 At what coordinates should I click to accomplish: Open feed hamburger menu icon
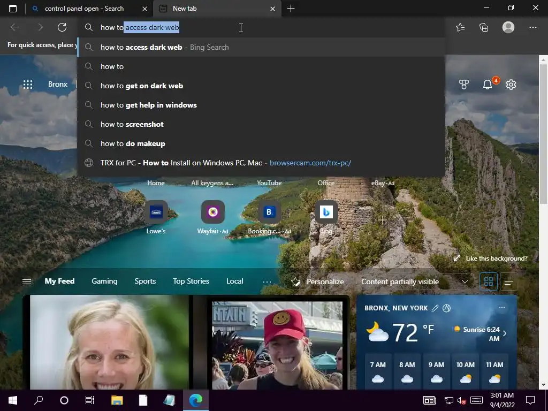27,281
